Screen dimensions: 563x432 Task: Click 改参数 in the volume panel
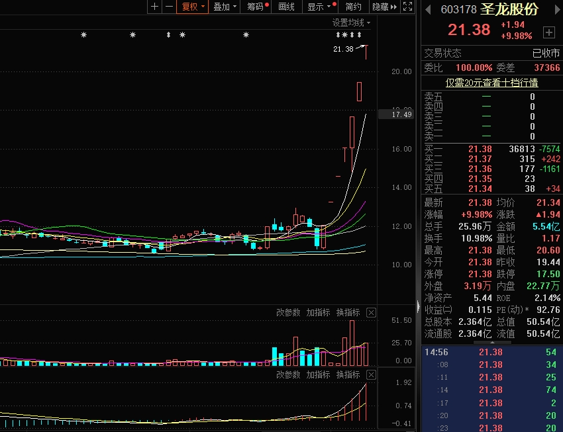[288, 312]
